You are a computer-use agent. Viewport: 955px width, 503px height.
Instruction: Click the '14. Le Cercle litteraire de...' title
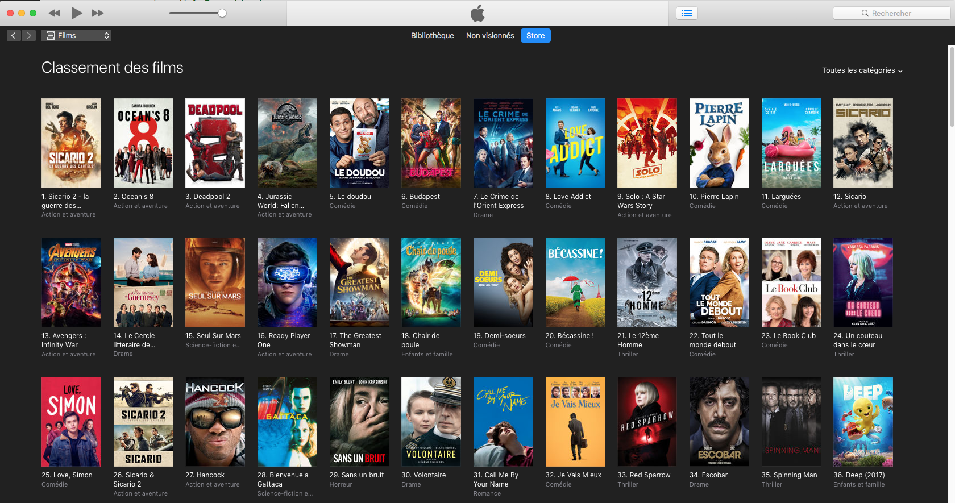(134, 340)
